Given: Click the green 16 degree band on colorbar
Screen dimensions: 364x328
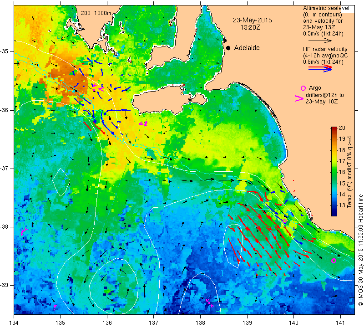Looking at the screenshot, I should click(334, 172).
